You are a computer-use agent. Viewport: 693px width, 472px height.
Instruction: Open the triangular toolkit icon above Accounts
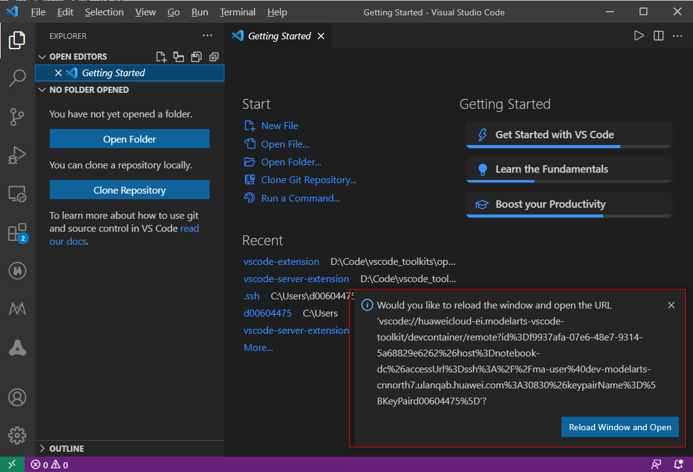17,347
